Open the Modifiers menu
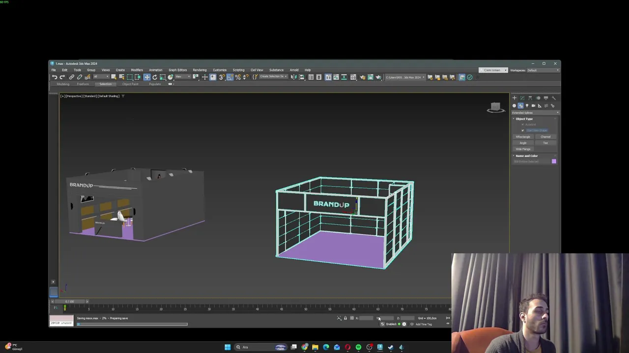 click(137, 70)
